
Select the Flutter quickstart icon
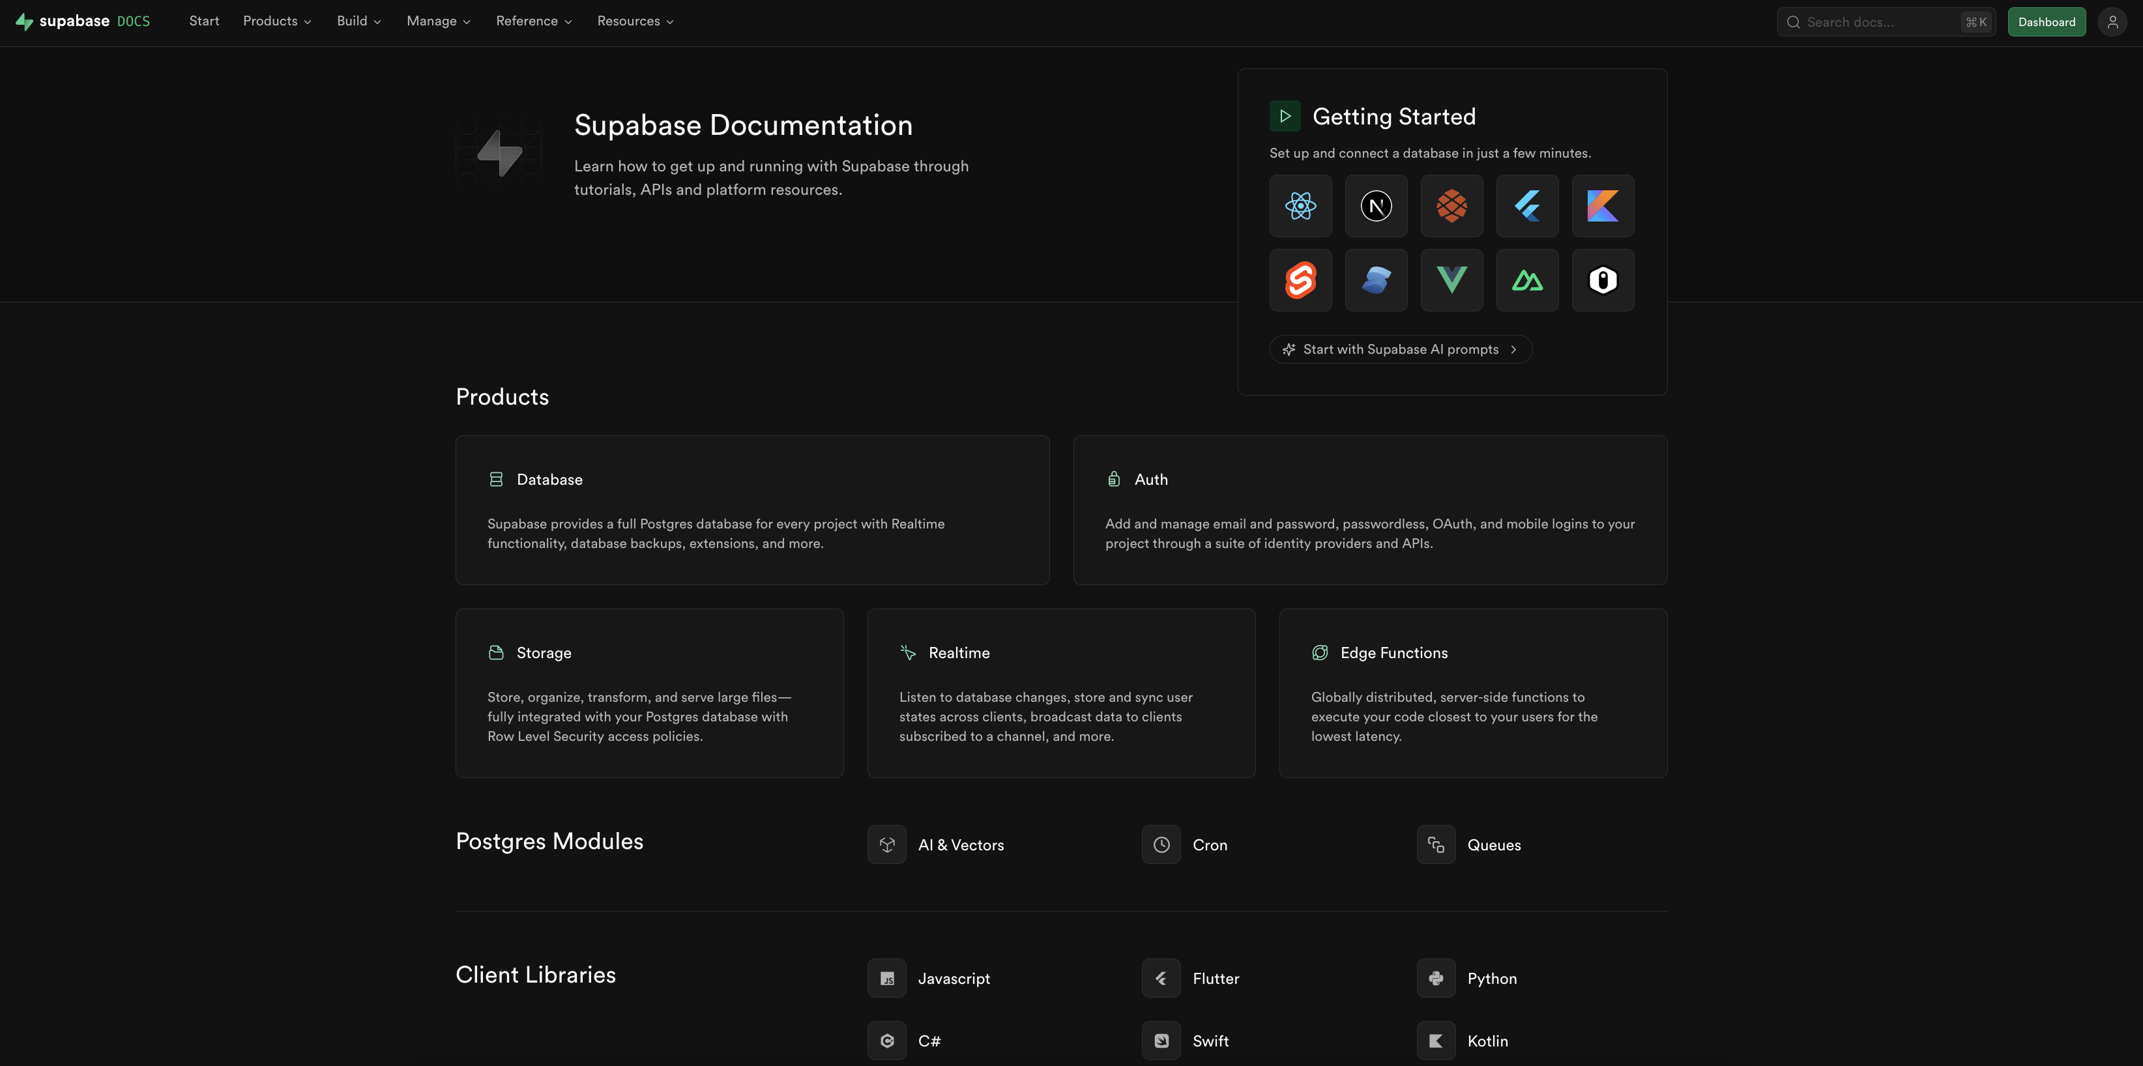(1527, 206)
